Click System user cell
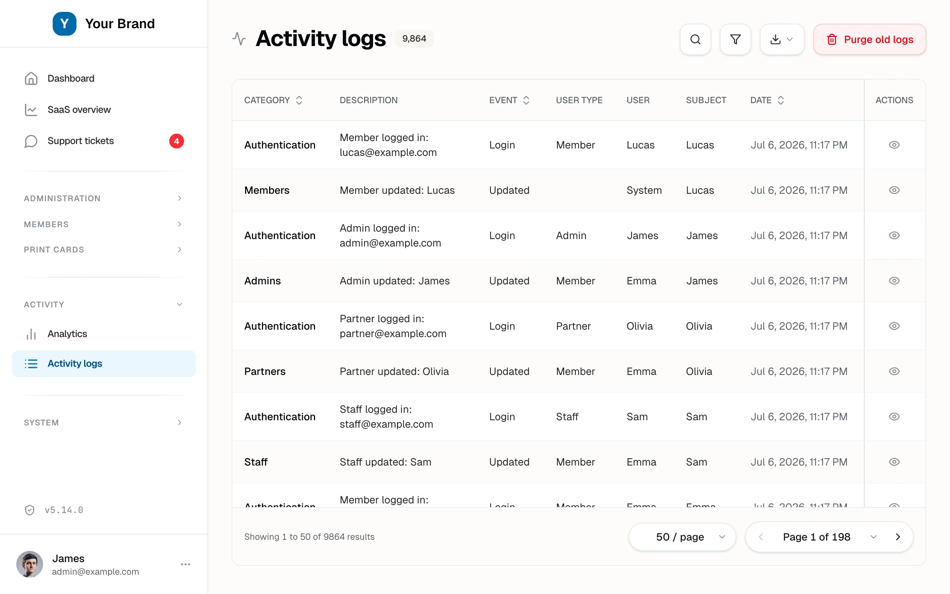The height and width of the screenshot is (594, 950). pos(644,190)
